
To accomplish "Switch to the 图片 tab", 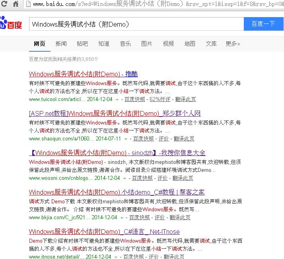I will point(147,44).
